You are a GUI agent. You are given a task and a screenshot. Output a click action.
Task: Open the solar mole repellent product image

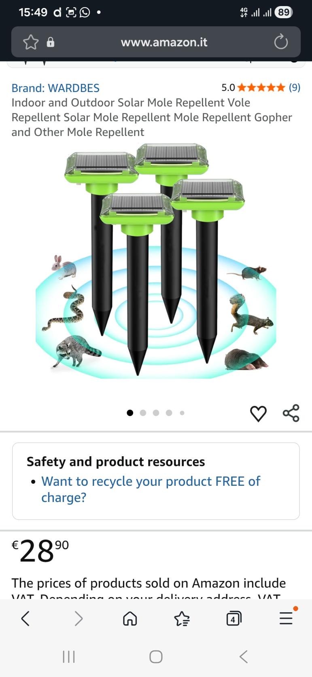pos(156,261)
